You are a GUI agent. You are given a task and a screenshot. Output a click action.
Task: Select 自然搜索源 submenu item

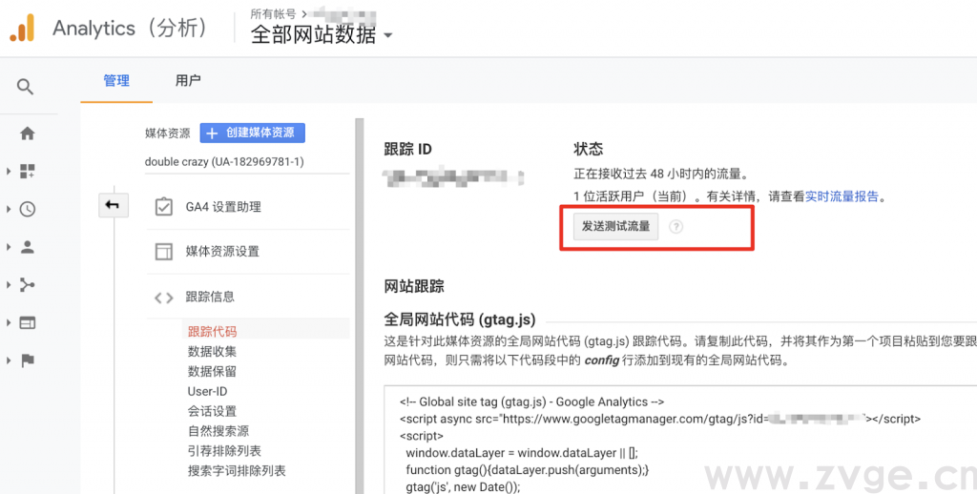[218, 431]
